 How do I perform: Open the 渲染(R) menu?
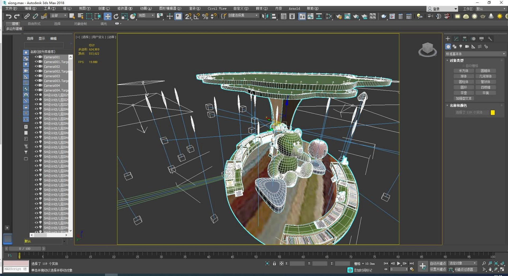click(194, 8)
